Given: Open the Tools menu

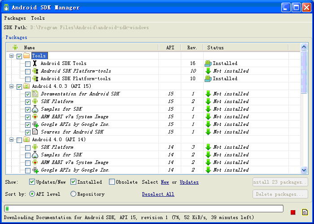Looking at the screenshot, I should click(38, 18).
